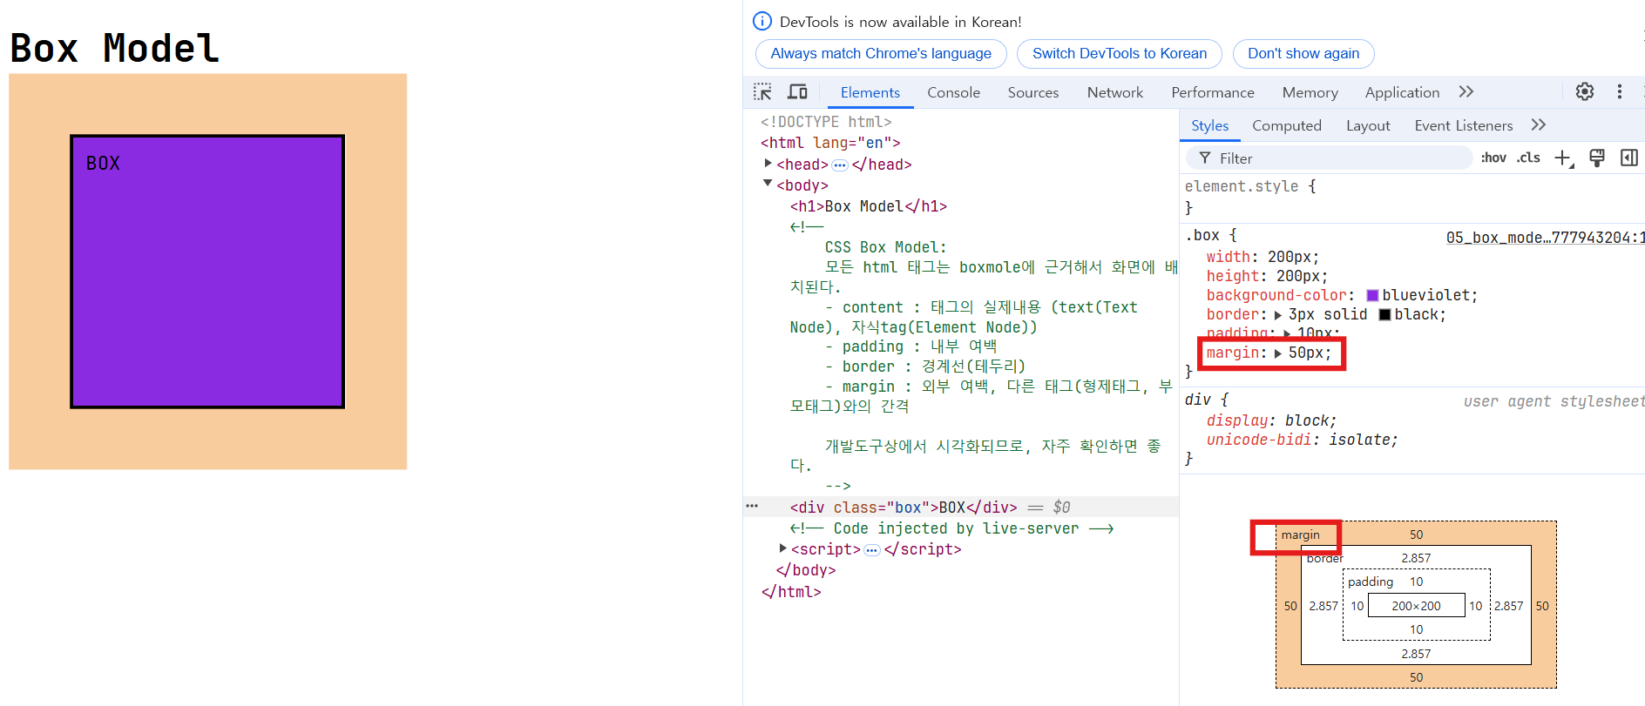Toggle the computed styles sidebar icon
Screen dimensions: 1645x706
1629,158
